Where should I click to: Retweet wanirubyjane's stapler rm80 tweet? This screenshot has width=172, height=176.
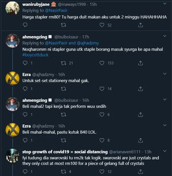click(64, 25)
